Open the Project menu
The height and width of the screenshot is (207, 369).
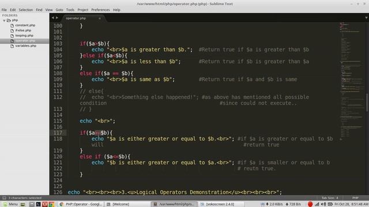tap(83, 10)
